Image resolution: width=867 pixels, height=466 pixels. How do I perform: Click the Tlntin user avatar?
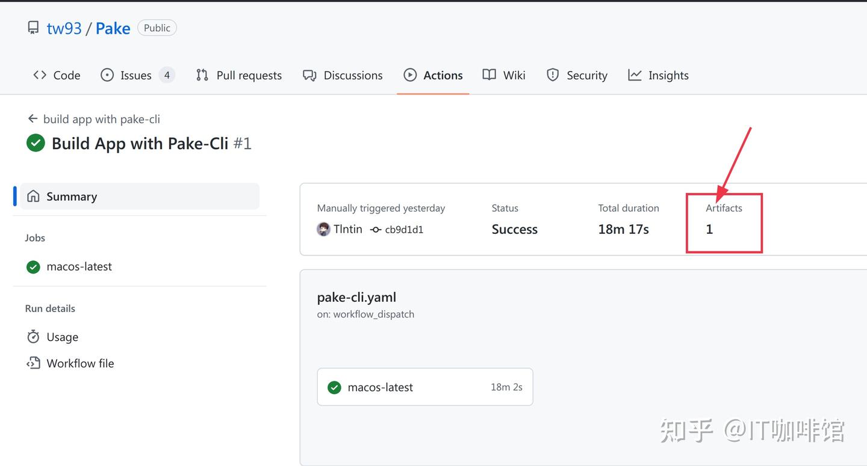323,229
